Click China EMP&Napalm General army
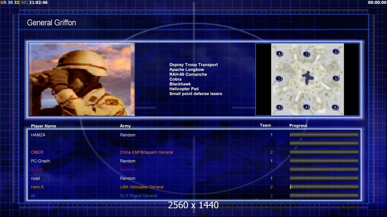 point(146,152)
